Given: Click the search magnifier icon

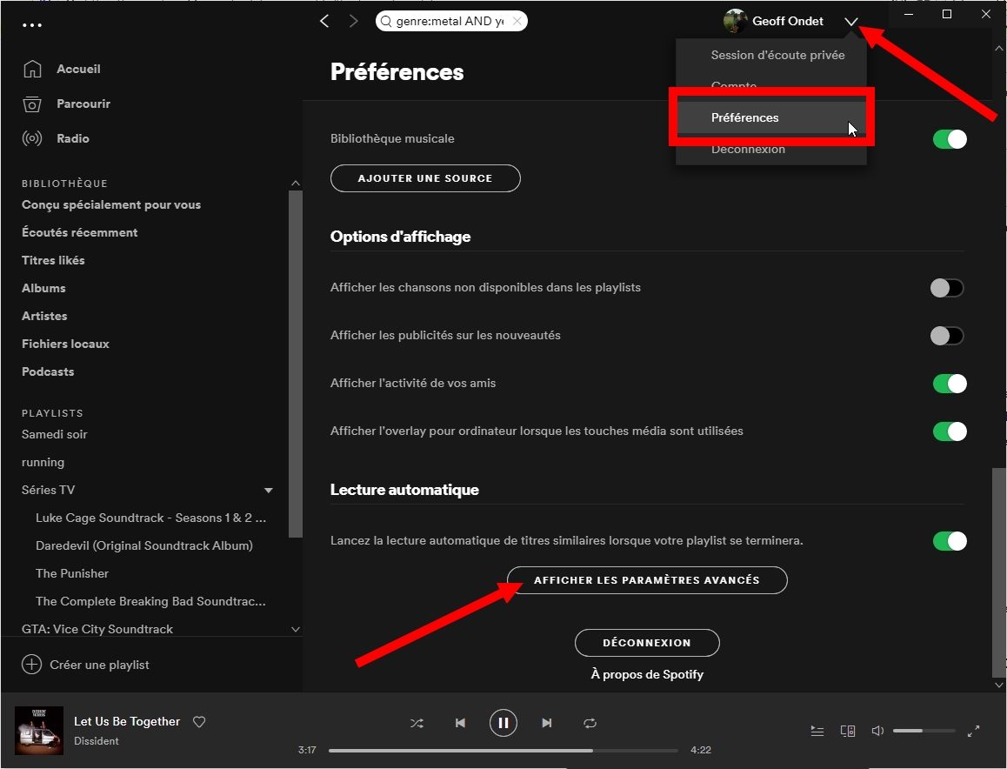Looking at the screenshot, I should click(386, 21).
